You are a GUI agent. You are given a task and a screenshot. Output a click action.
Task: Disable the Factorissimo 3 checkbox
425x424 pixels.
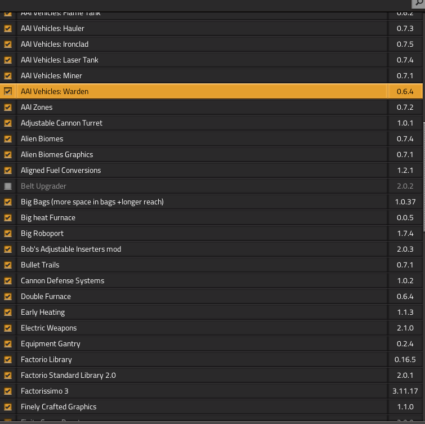[x=8, y=391]
